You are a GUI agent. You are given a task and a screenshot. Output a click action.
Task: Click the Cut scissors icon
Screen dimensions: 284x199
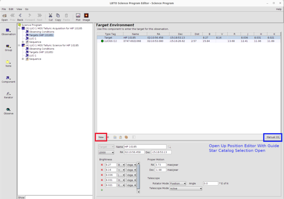(x=51, y=16)
